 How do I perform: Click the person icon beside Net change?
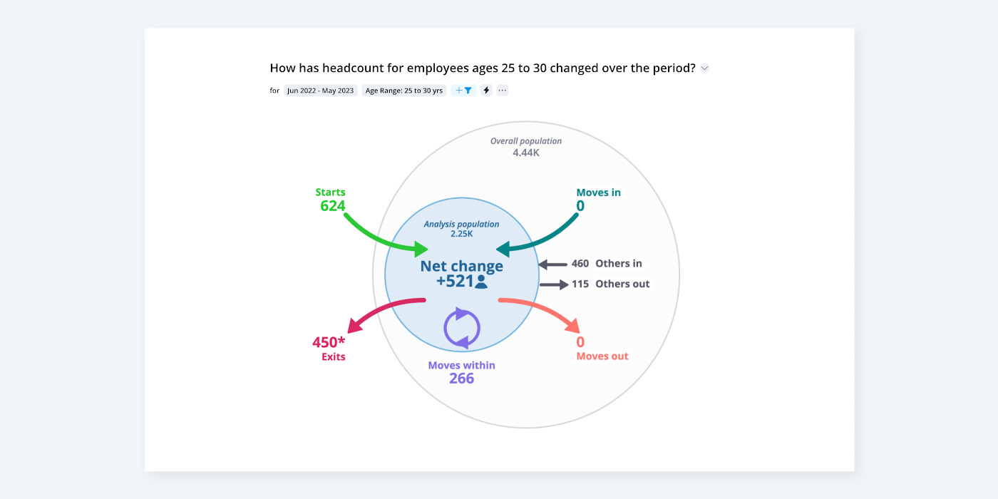point(481,282)
